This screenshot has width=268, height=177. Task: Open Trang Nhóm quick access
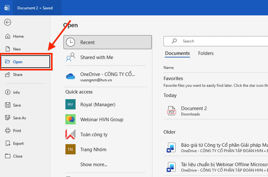tap(105, 149)
